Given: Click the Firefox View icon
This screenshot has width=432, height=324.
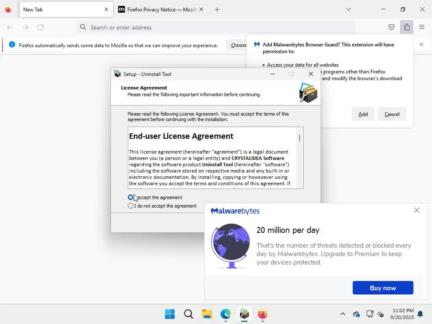Looking at the screenshot, I should (8, 10).
